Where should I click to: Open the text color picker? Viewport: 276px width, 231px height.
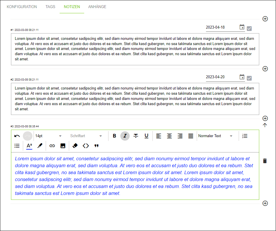tap(29, 146)
